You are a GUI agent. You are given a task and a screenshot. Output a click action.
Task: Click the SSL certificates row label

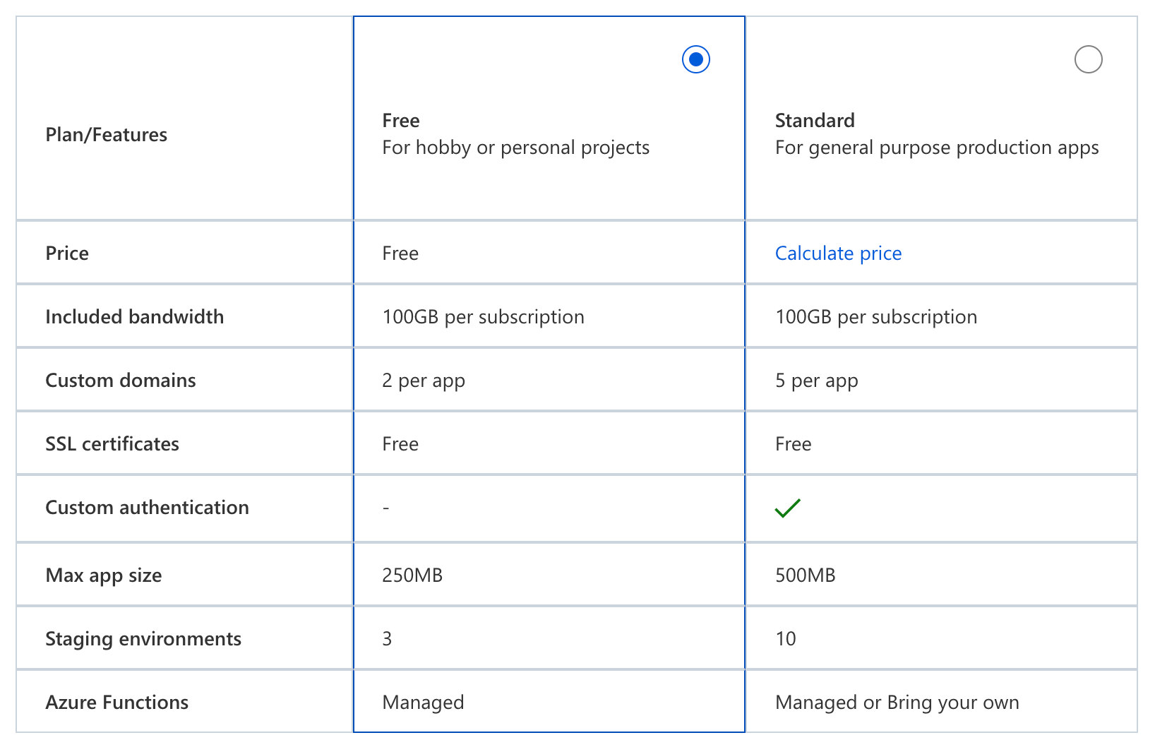[112, 443]
